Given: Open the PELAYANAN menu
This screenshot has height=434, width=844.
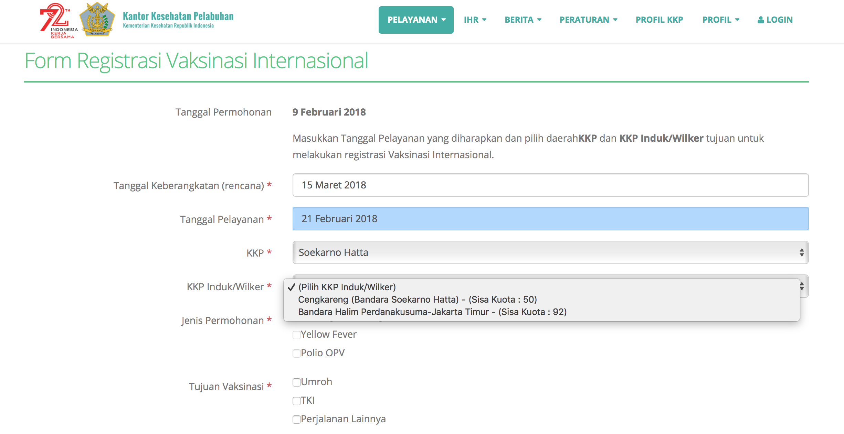Looking at the screenshot, I should [416, 20].
